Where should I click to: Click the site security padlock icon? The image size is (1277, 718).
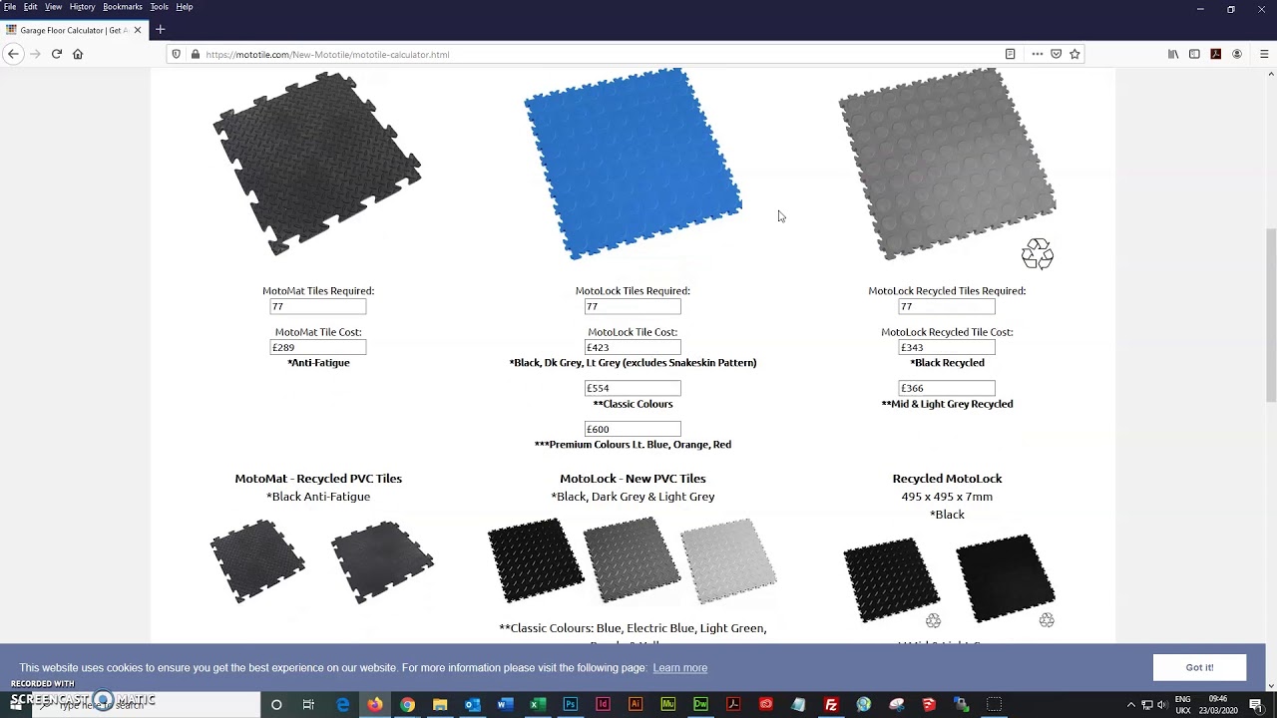click(x=196, y=54)
